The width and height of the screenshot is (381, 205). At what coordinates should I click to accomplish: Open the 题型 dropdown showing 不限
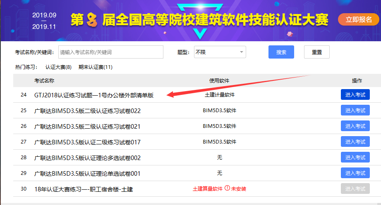point(220,52)
